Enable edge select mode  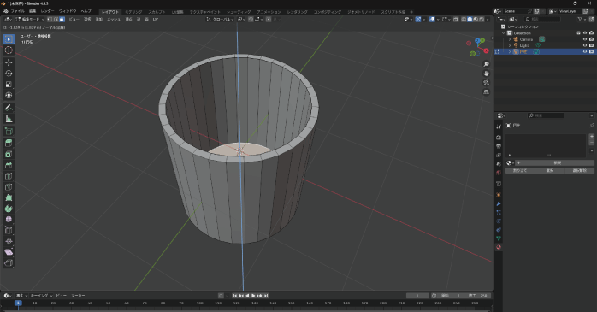click(x=56, y=19)
